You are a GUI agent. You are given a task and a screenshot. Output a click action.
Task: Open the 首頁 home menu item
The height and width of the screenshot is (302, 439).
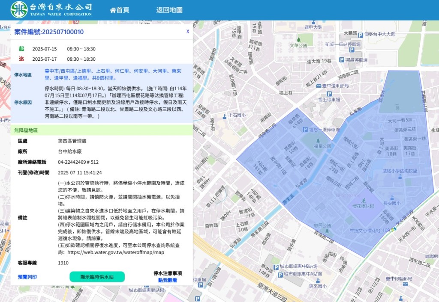click(x=120, y=10)
